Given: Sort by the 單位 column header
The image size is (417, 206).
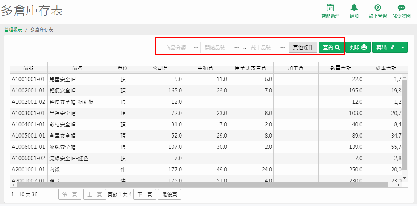Looking at the screenshot, I should (x=123, y=68).
